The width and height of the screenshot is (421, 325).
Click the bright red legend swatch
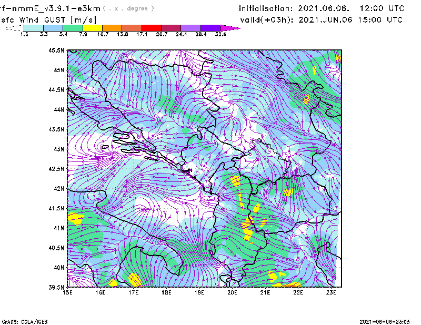click(152, 28)
